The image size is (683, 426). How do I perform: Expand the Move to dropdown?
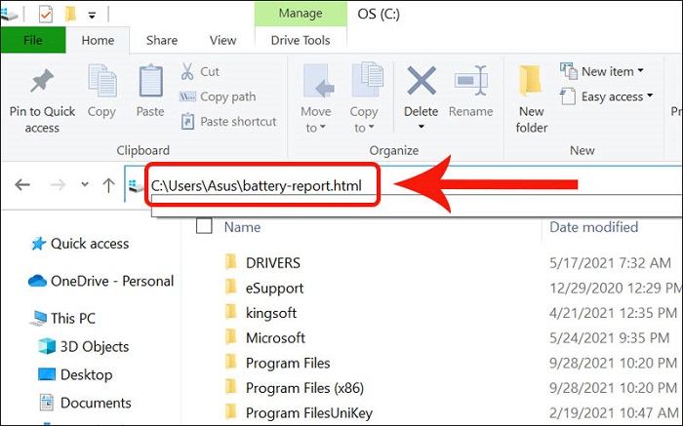coord(316,128)
